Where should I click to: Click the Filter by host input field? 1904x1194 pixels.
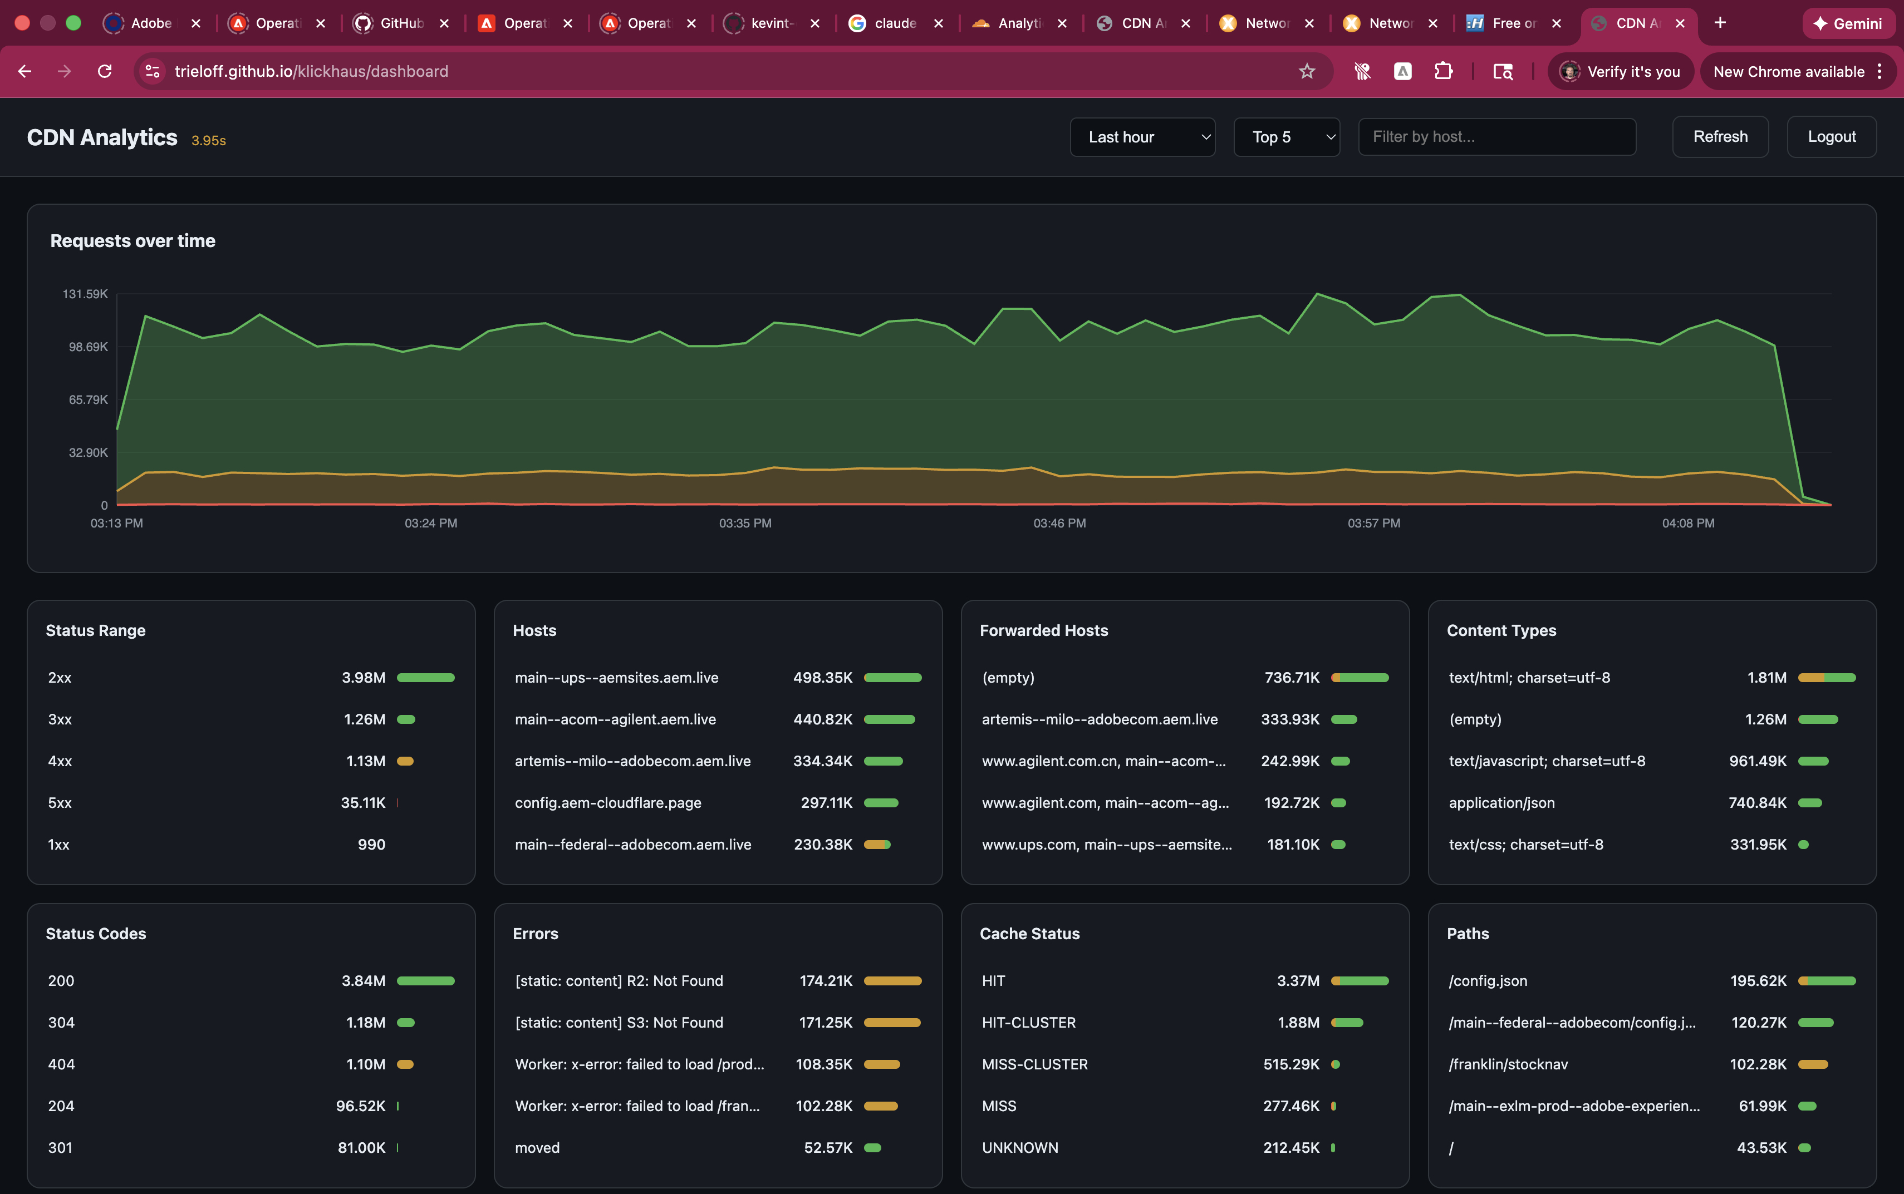(x=1497, y=137)
